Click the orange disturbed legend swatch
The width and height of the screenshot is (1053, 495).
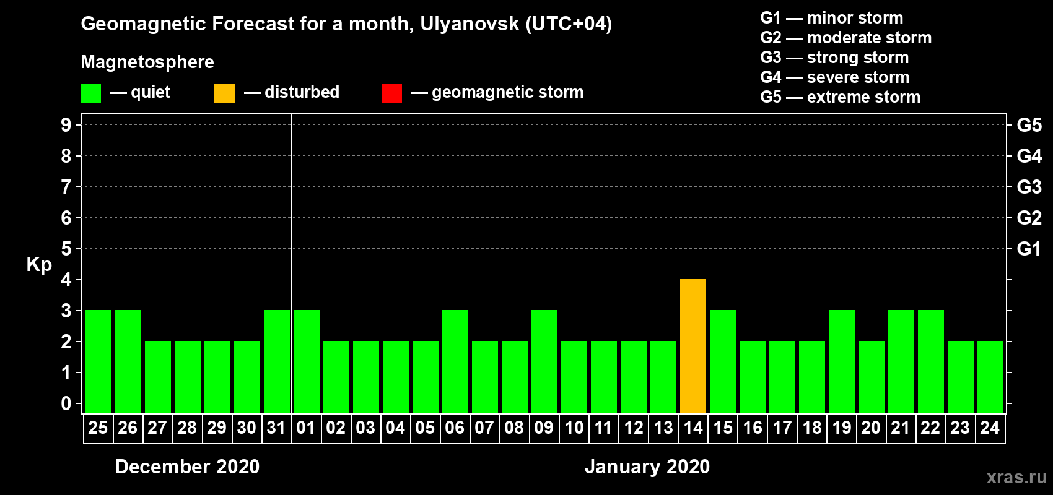pos(224,93)
